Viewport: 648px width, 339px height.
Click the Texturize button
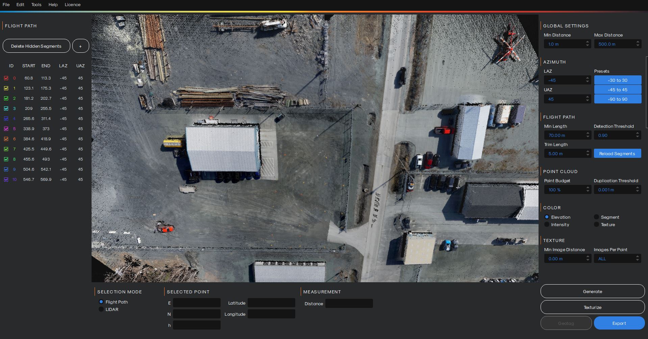592,307
